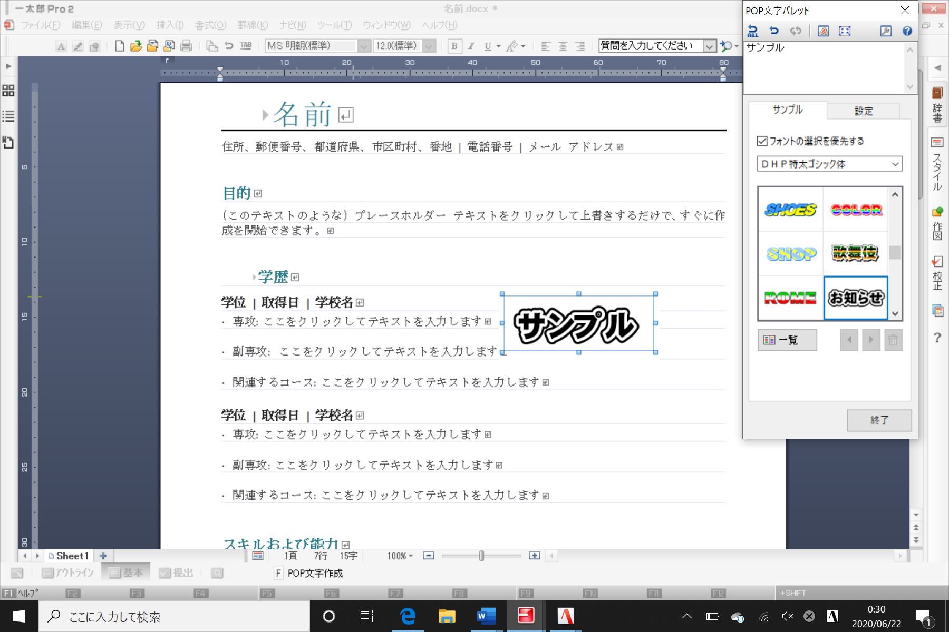
Task: Click the zoom slider handle
Action: point(481,556)
